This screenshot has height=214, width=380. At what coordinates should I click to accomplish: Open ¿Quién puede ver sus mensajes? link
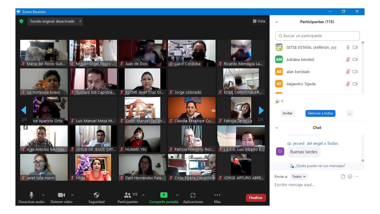click(318, 166)
